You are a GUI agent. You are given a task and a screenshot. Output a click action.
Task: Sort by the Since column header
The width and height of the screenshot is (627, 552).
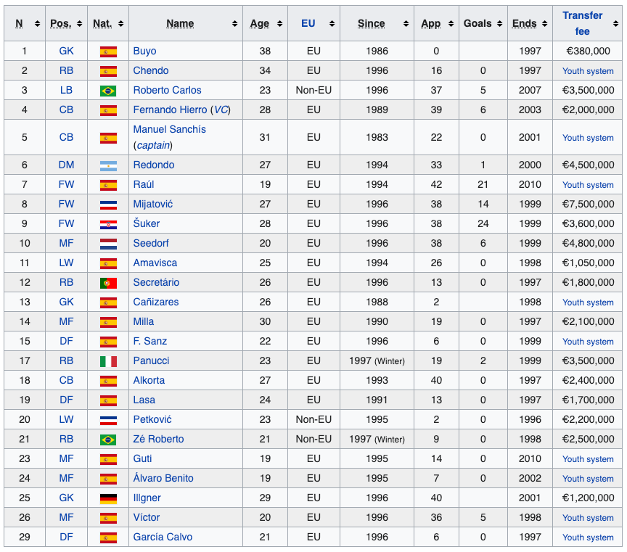point(371,23)
